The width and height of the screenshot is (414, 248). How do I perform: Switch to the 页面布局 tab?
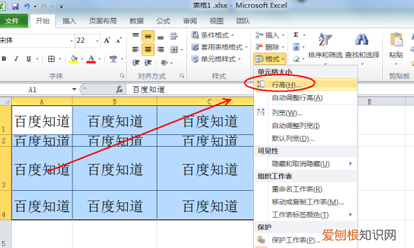coord(103,21)
